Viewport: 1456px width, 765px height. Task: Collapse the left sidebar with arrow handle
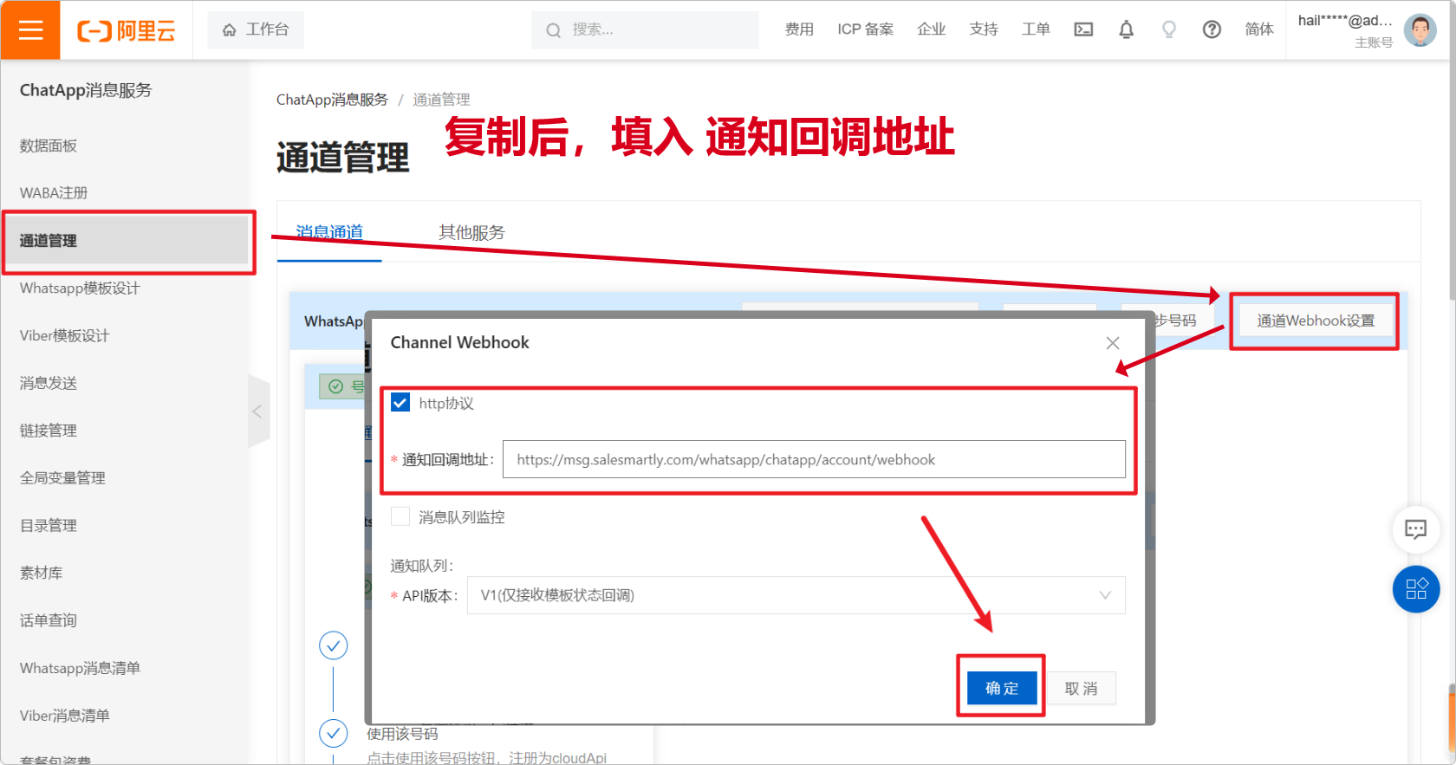(257, 412)
